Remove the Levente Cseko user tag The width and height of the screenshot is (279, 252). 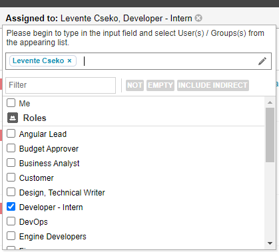[x=69, y=61]
